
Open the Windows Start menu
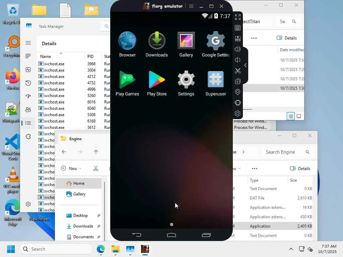(x=11, y=249)
